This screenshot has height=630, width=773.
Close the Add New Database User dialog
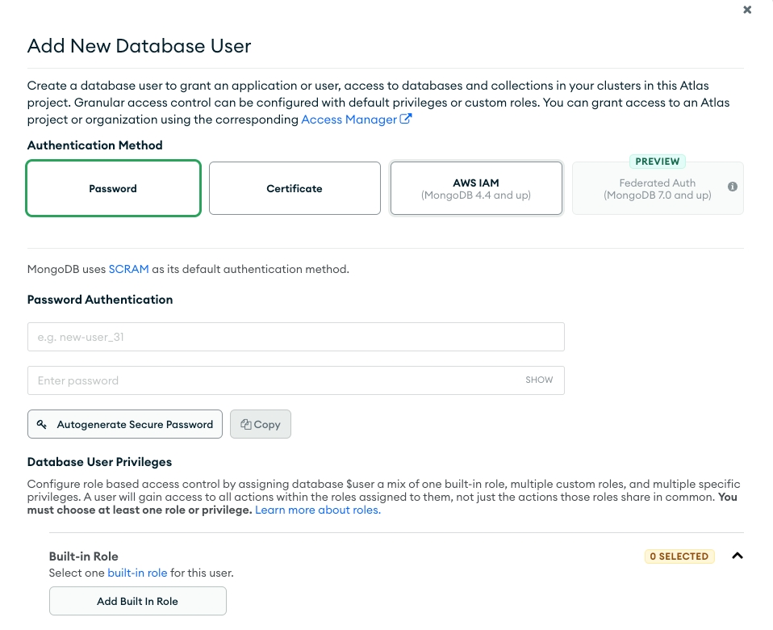click(x=747, y=10)
